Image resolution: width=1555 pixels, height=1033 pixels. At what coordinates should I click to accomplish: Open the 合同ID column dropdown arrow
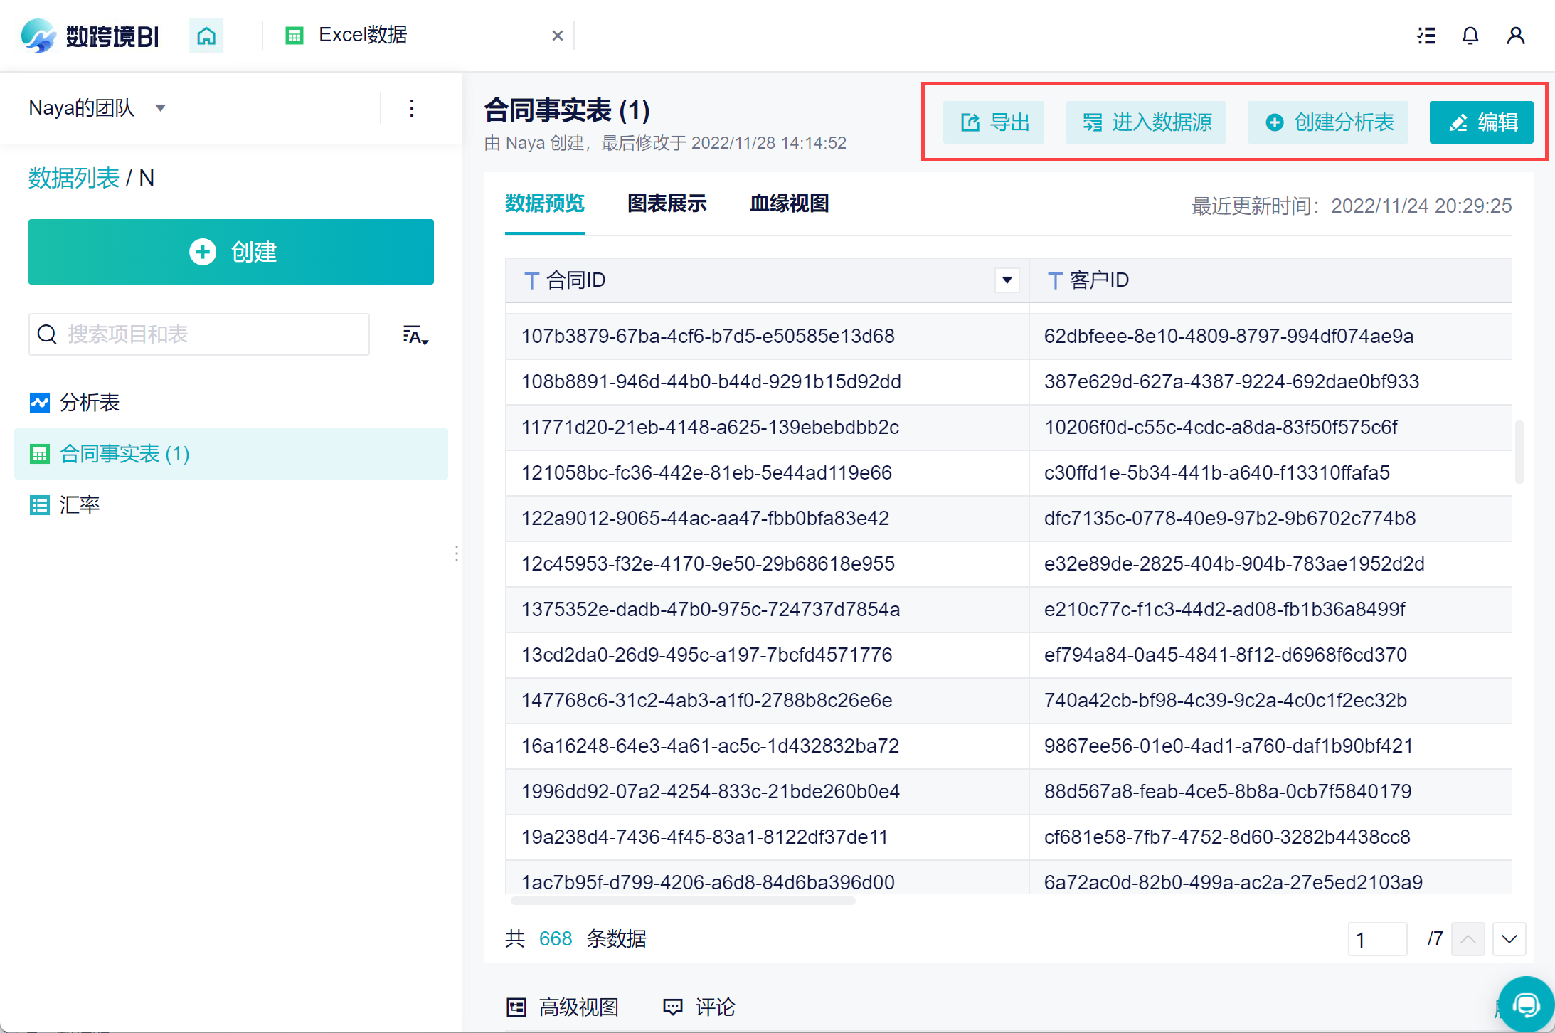point(1007,280)
